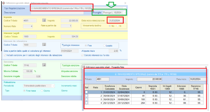Click the Aliquota inizio 2,00 field
Screen dimensions: 210x112
[x=114, y=51]
